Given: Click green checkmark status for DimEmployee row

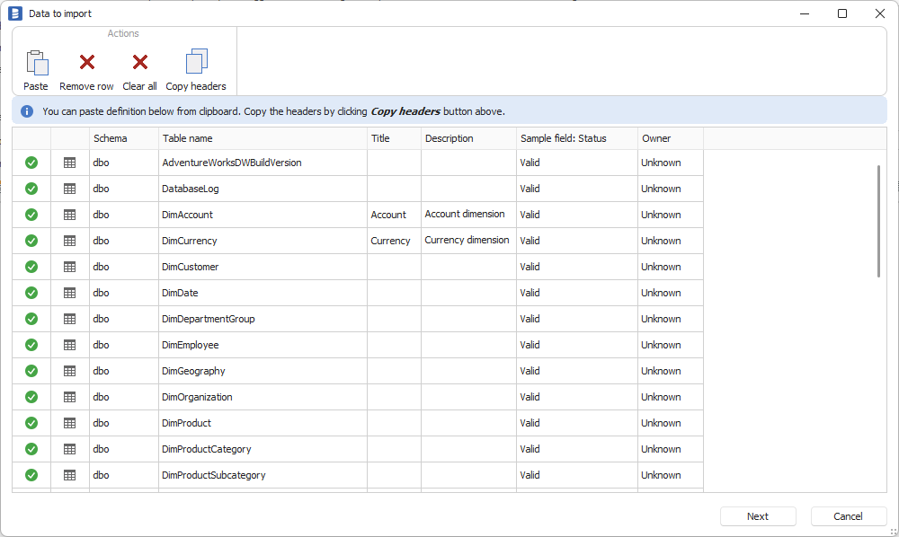Looking at the screenshot, I should 31,345.
